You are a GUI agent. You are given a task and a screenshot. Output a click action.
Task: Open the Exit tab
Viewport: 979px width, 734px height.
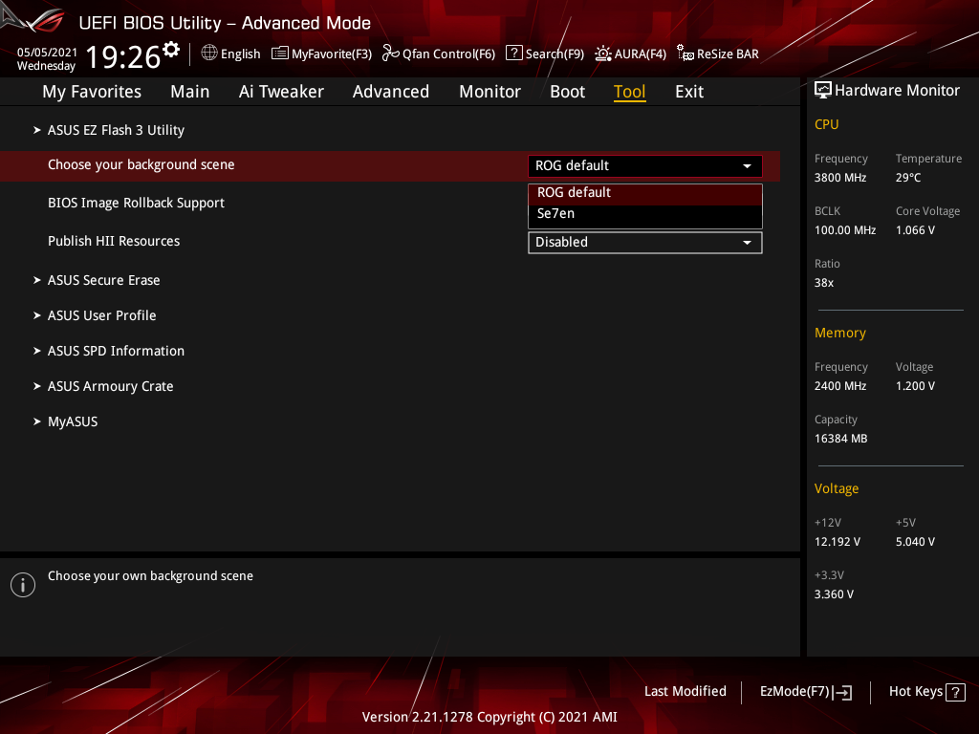[x=689, y=92]
